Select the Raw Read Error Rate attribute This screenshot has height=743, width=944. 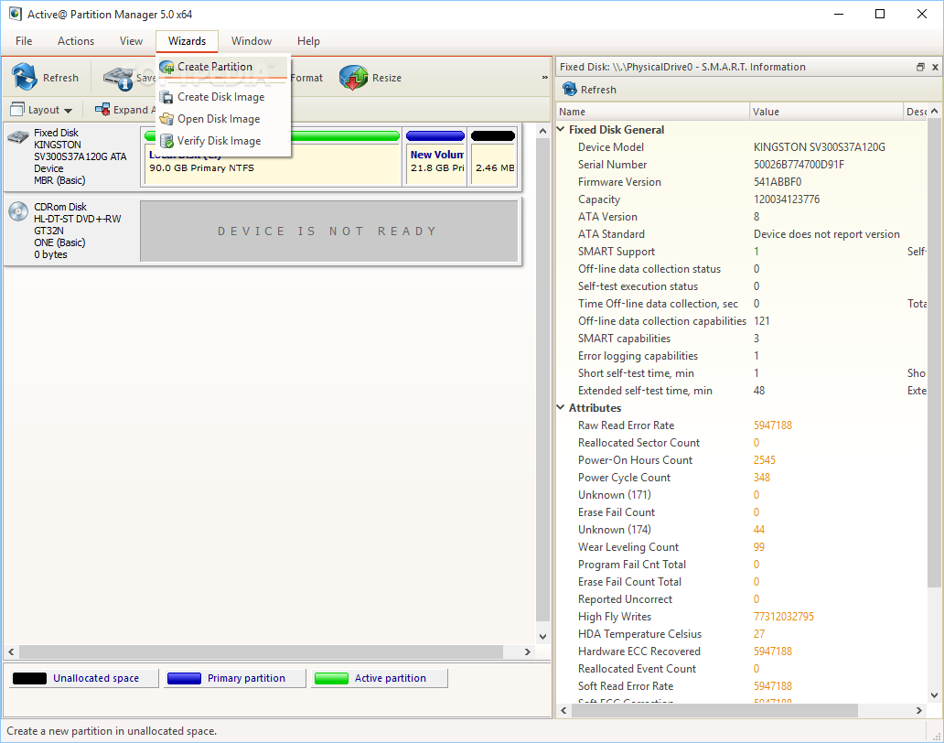click(742, 425)
